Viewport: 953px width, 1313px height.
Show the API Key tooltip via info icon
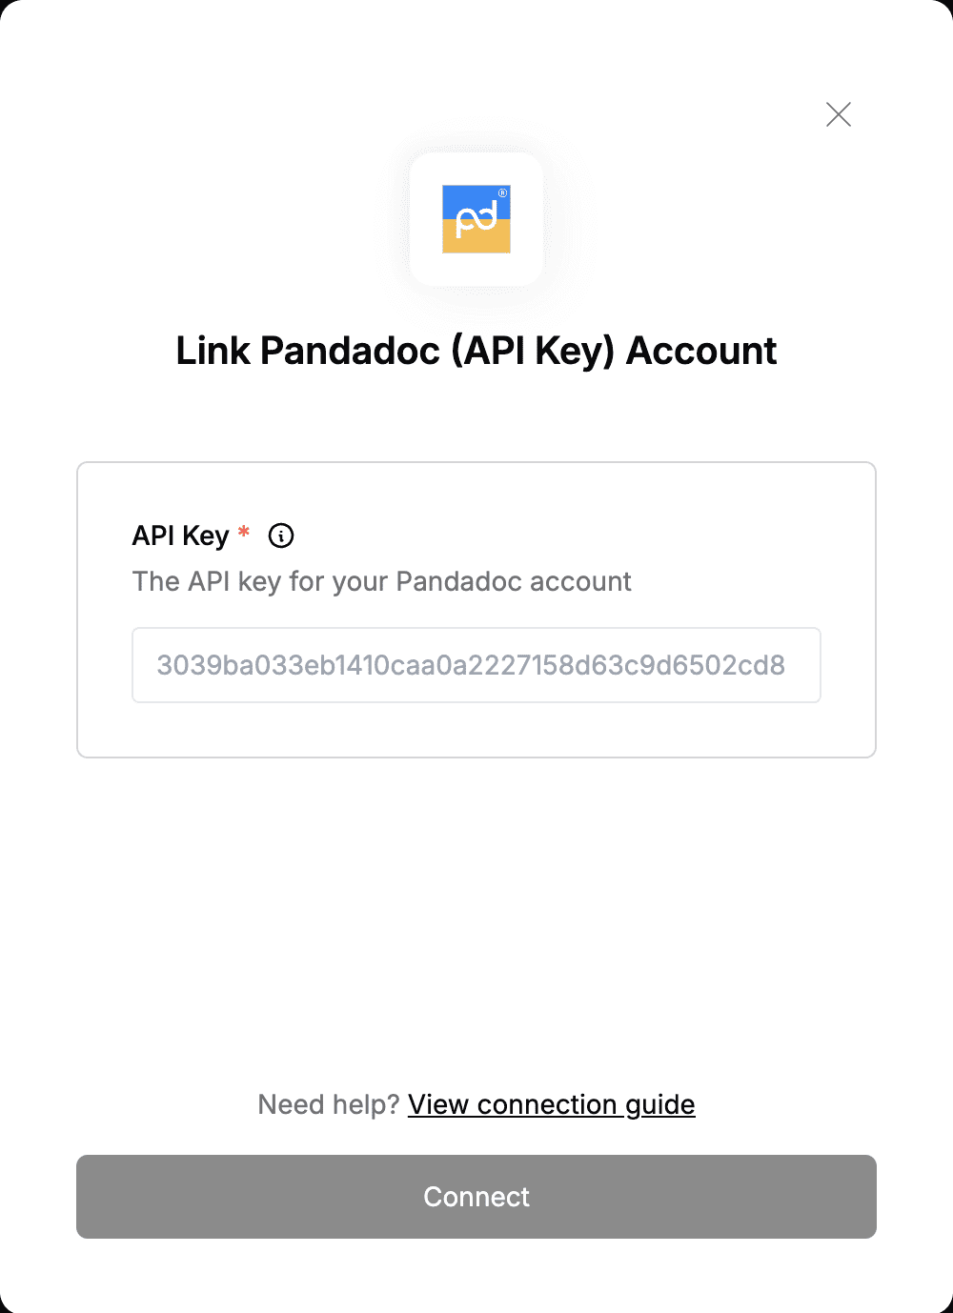tap(281, 535)
